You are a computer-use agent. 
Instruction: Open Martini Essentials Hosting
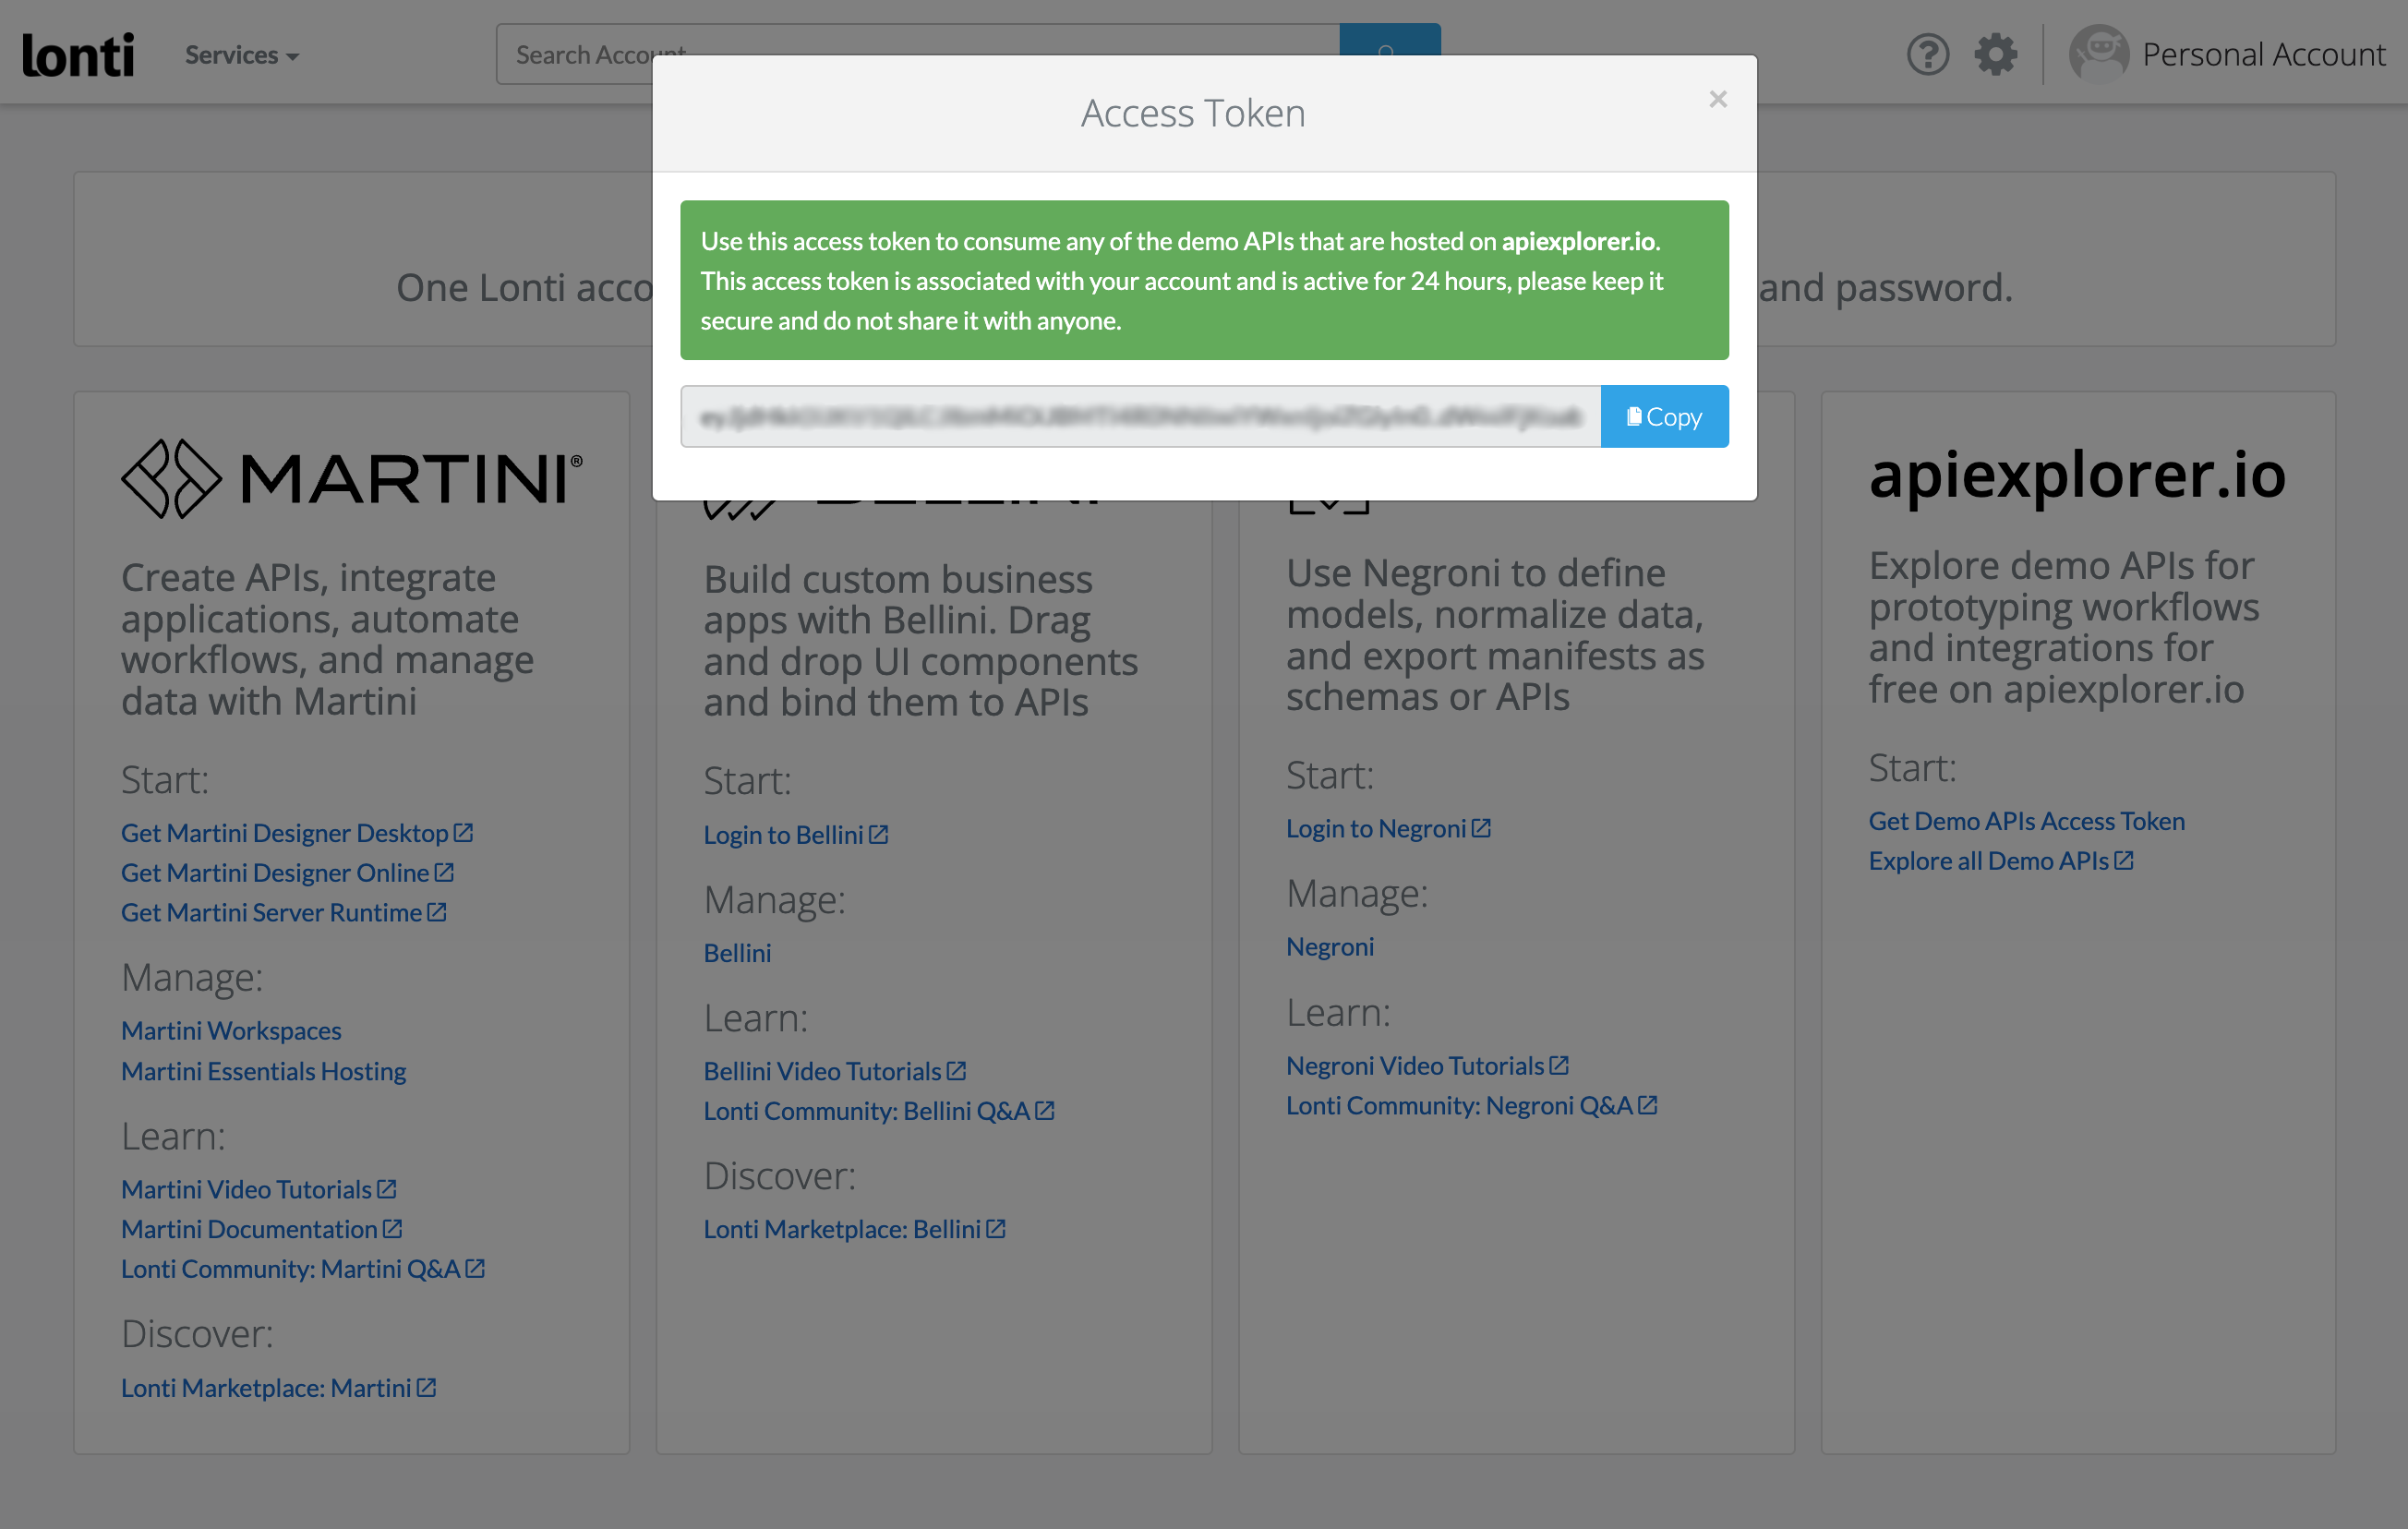(x=263, y=1071)
